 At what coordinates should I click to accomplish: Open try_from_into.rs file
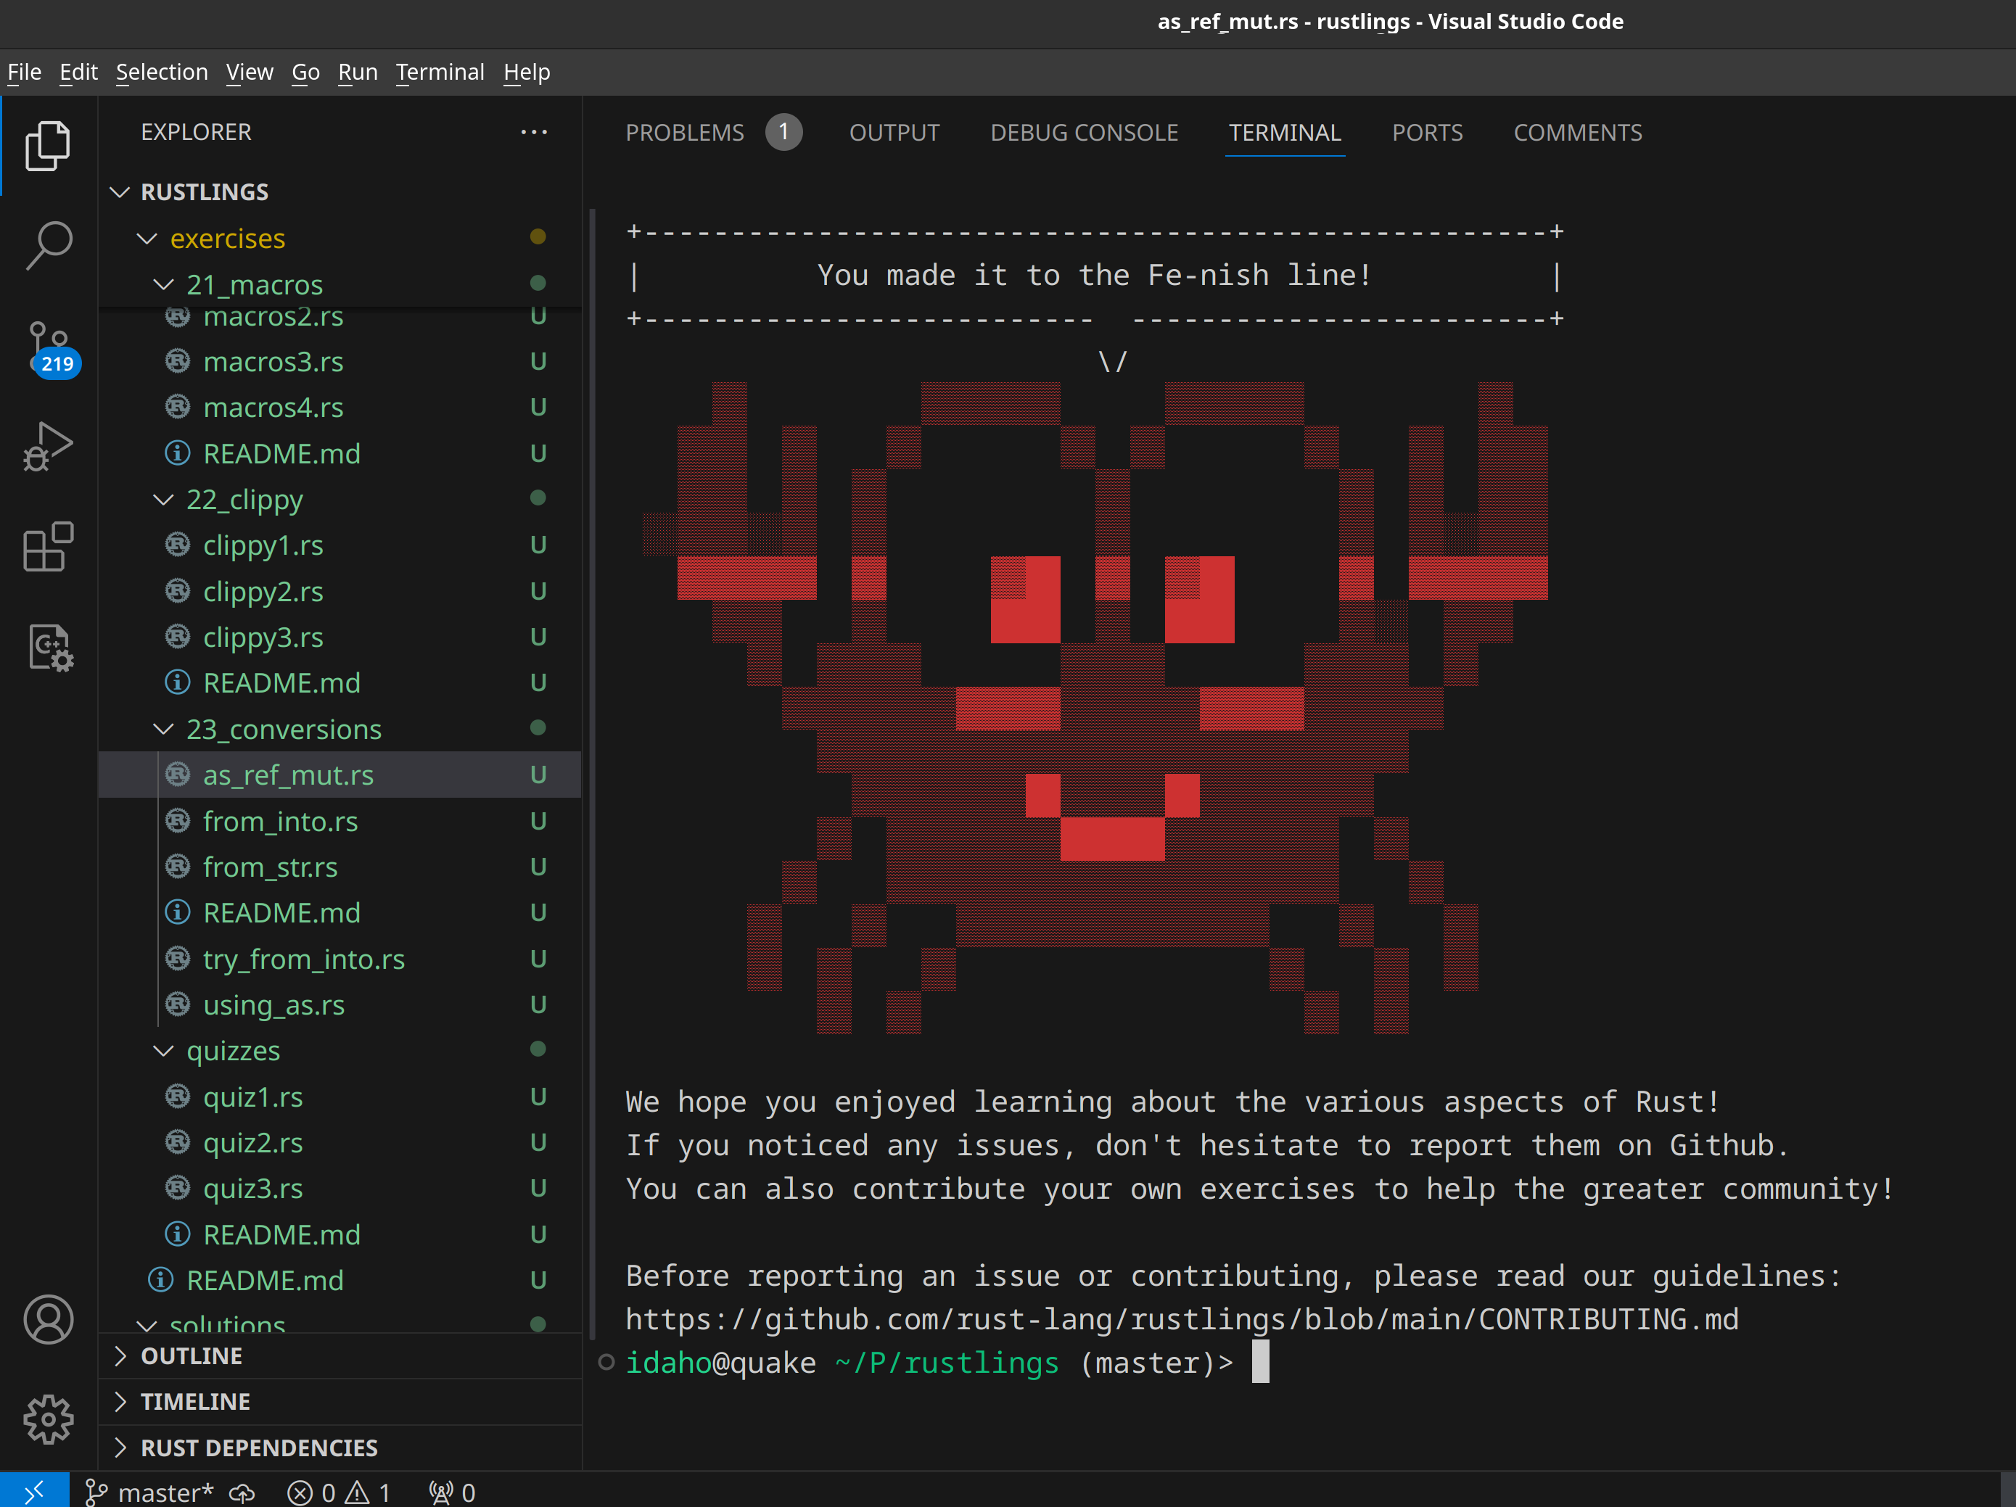[339, 959]
